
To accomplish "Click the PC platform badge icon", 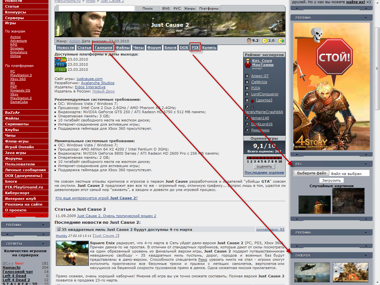I will click(61, 59).
